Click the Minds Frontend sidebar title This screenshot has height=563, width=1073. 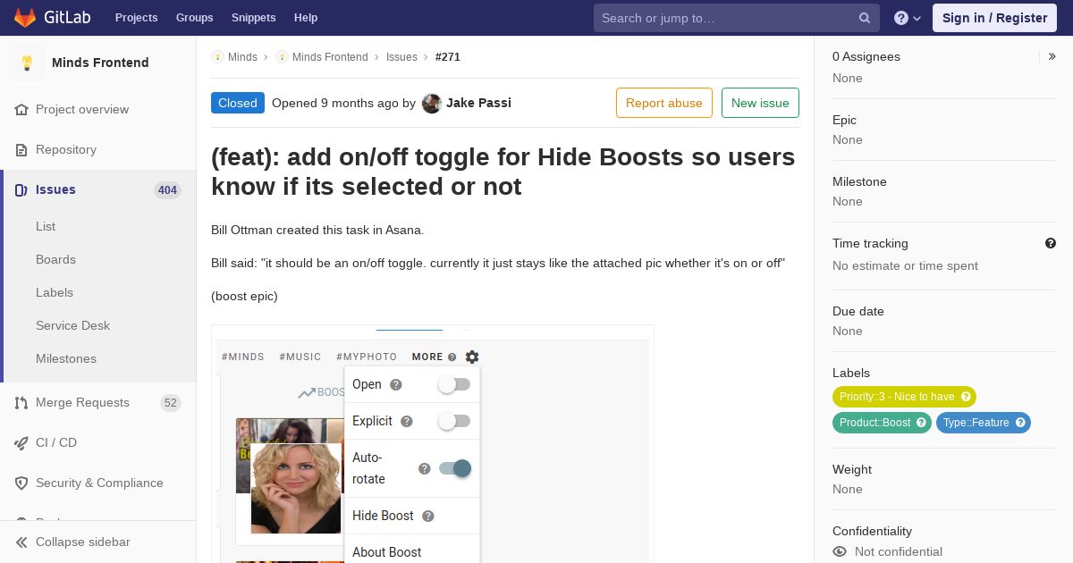click(x=100, y=63)
